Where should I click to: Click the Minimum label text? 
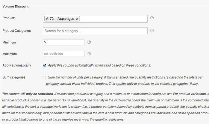coord(9,42)
